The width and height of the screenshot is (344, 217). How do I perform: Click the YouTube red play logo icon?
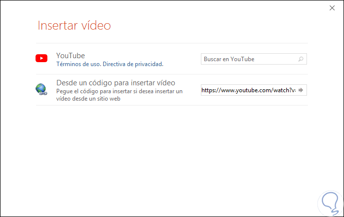(41, 58)
